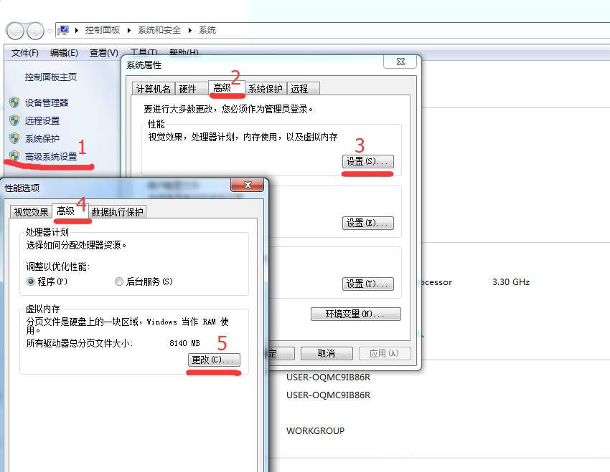The width and height of the screenshot is (610, 472).
Task: Click the computer icon in address bar
Action: tap(63, 30)
